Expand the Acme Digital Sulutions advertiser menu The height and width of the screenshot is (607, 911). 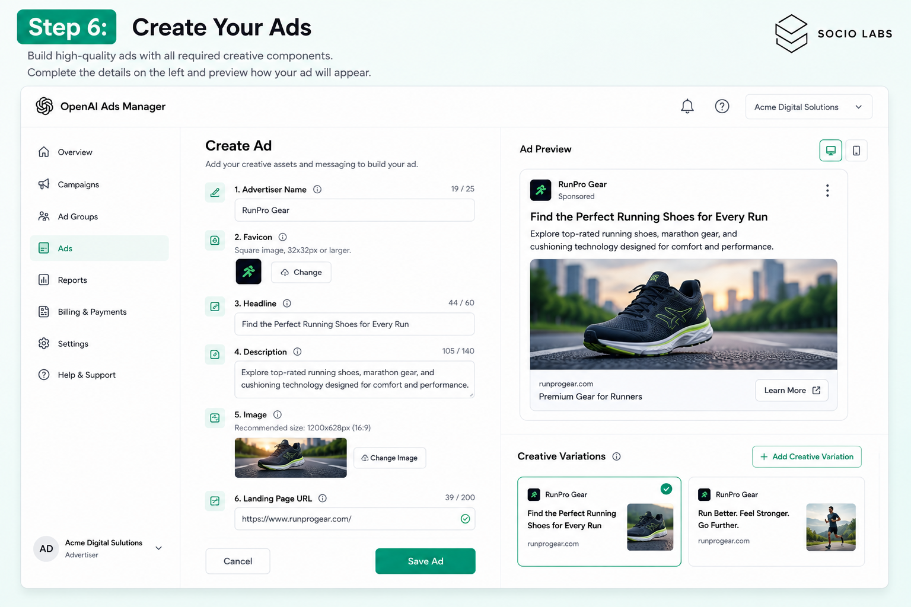(158, 548)
